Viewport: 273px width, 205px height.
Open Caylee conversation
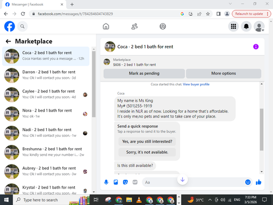[x=46, y=95]
